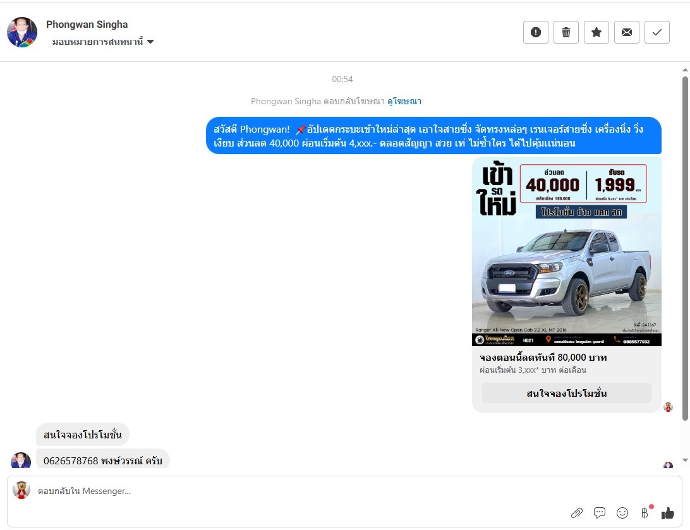This screenshot has height=530, width=690.
Task: Click scrollbar down arrow in chat
Action: click(685, 460)
